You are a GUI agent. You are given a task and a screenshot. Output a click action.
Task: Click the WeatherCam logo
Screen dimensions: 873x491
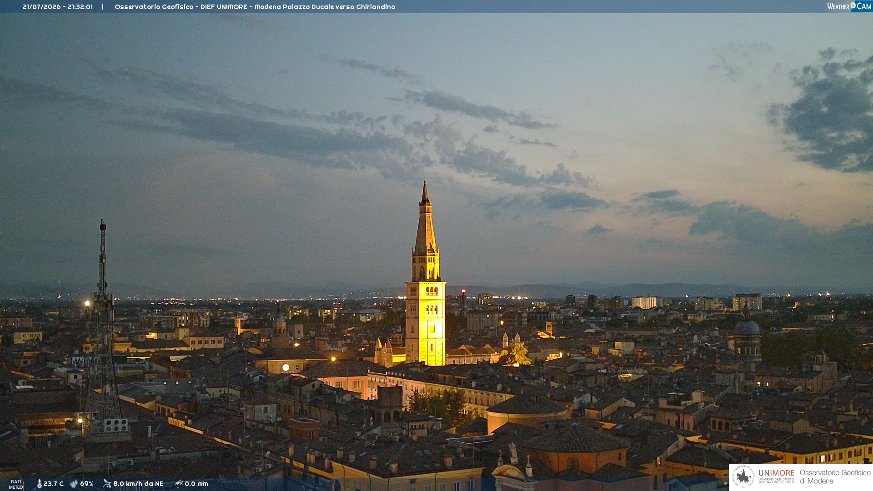tap(849, 6)
